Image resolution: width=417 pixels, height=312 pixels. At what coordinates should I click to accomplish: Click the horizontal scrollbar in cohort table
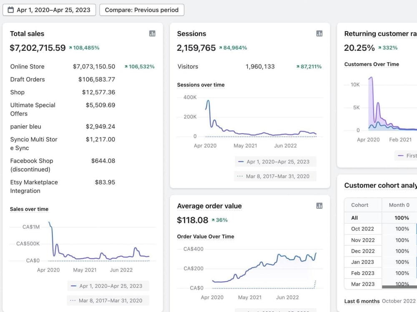pos(399,287)
